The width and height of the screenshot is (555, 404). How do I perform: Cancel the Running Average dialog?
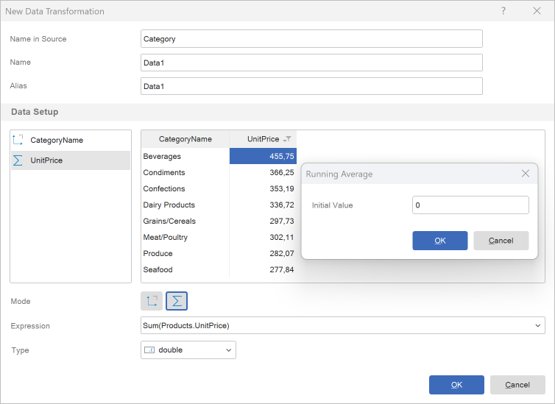(501, 241)
